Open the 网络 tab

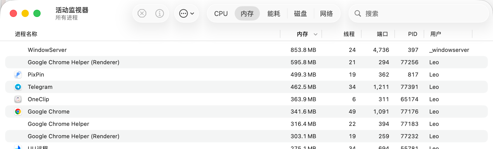tap(327, 14)
